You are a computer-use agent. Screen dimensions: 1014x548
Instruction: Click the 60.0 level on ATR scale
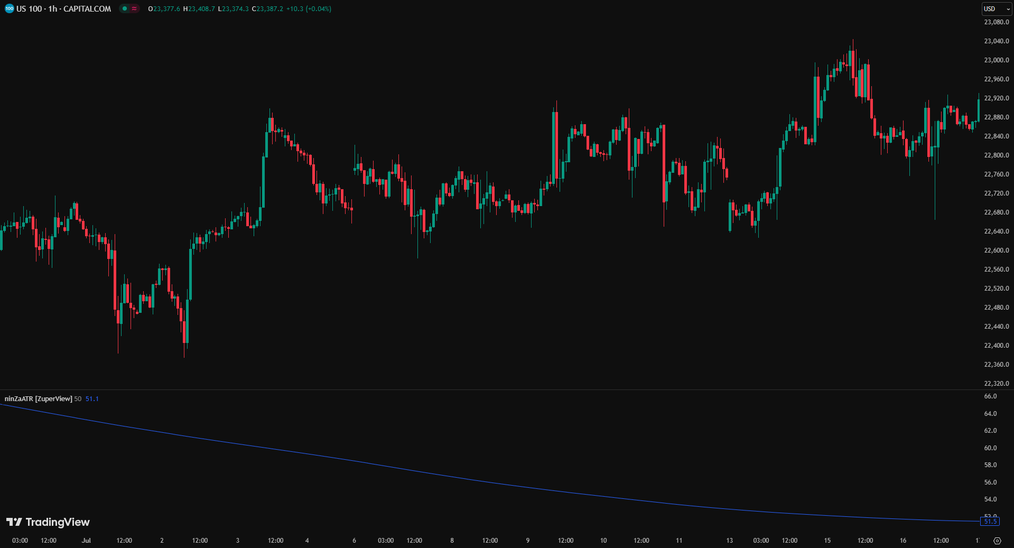(990, 448)
